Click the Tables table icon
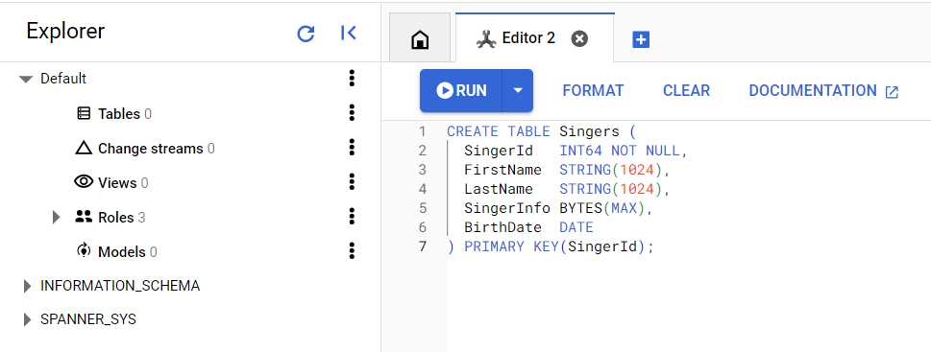The height and width of the screenshot is (352, 931). pyautogui.click(x=85, y=113)
